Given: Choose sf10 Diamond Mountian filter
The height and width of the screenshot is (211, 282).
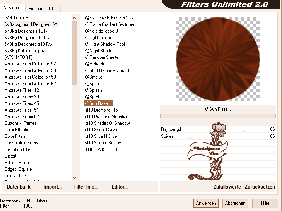Looking at the screenshot, I should point(107,117).
